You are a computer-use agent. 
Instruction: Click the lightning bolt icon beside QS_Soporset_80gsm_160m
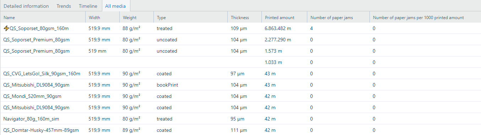click(x=6, y=28)
